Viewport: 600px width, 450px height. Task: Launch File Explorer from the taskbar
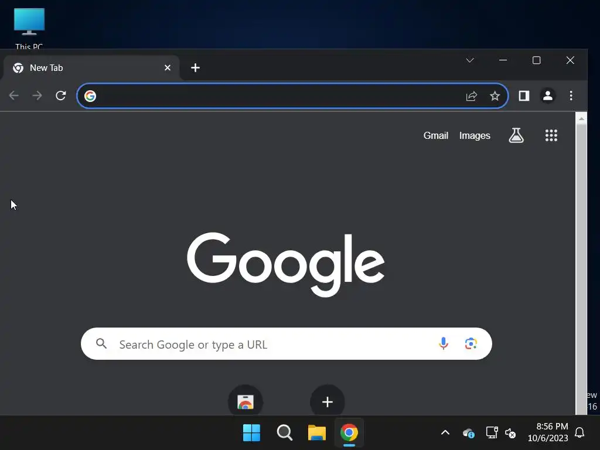[317, 433]
